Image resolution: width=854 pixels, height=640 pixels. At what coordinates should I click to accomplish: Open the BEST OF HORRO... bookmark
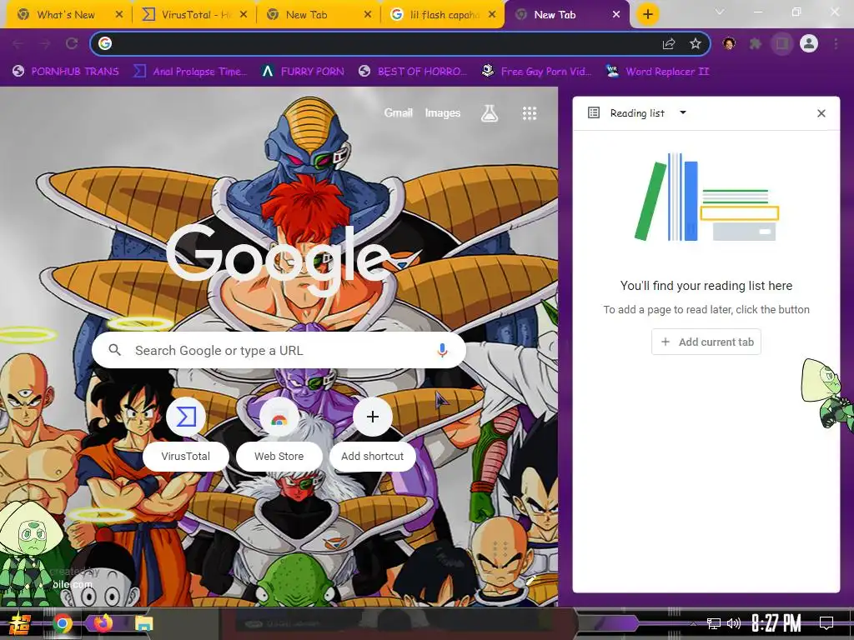pyautogui.click(x=412, y=72)
